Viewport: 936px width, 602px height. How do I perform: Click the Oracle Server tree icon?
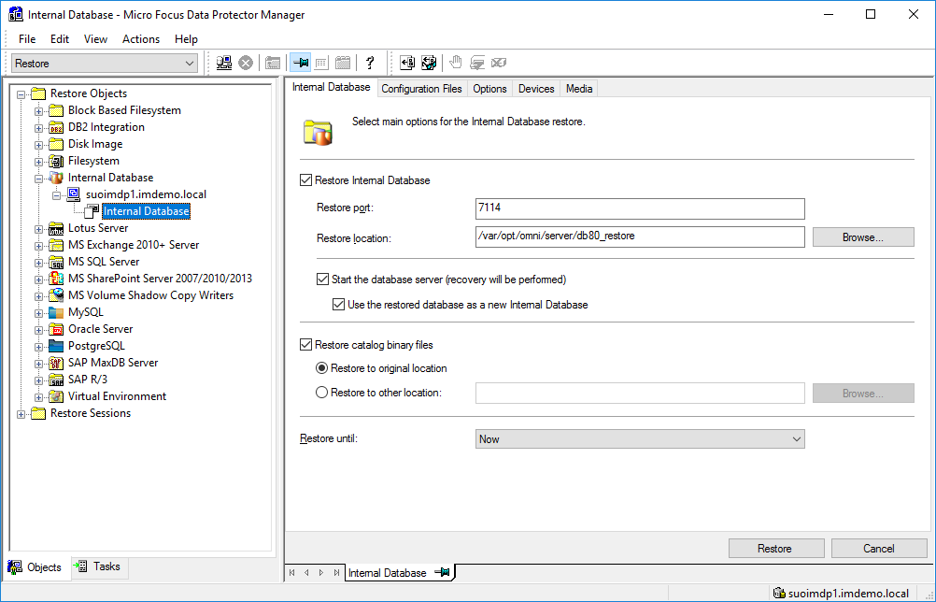coord(56,329)
